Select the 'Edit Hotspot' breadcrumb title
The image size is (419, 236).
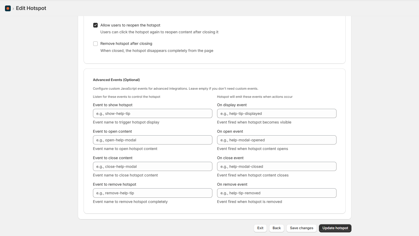[x=31, y=8]
